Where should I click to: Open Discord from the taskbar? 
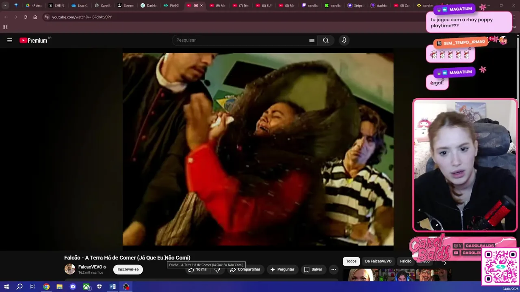click(73, 287)
